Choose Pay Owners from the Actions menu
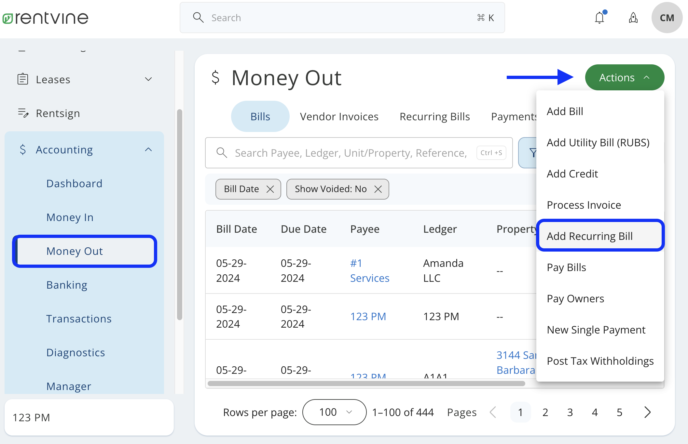Viewport: 688px width, 444px height. click(575, 298)
